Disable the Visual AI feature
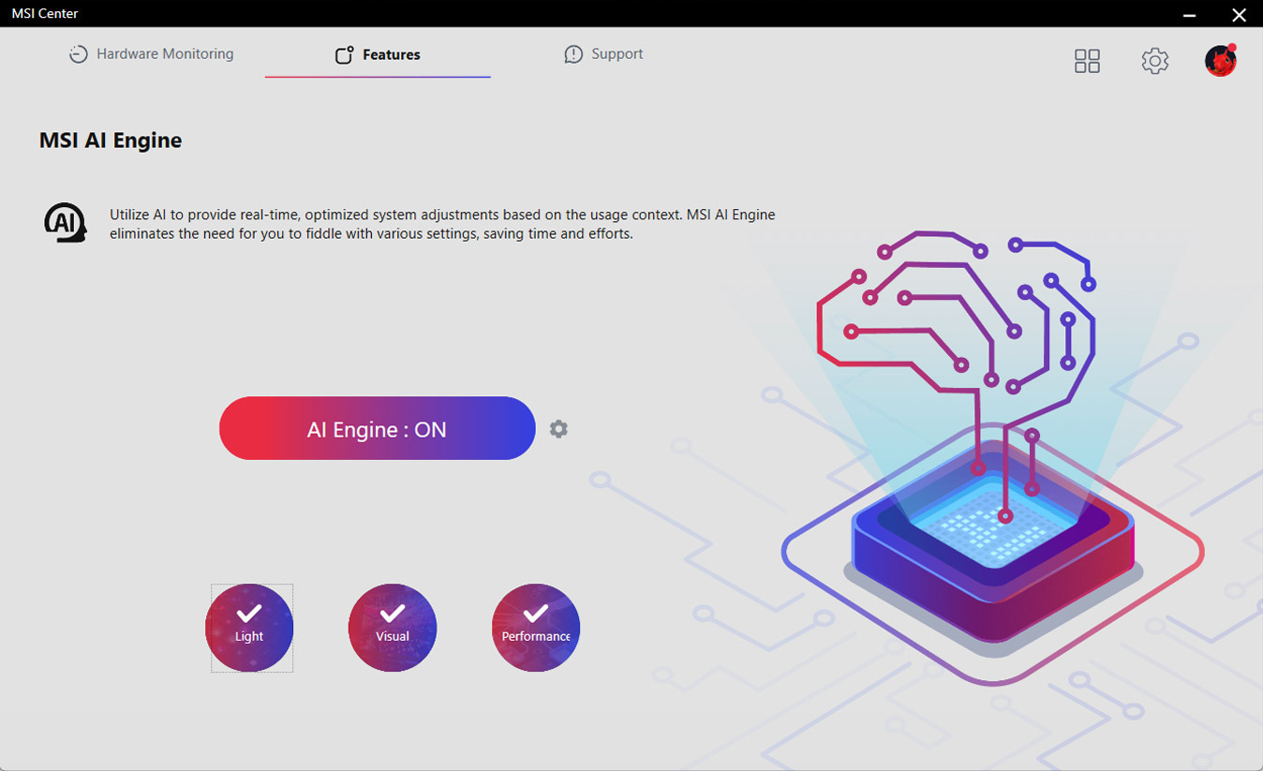 (393, 627)
